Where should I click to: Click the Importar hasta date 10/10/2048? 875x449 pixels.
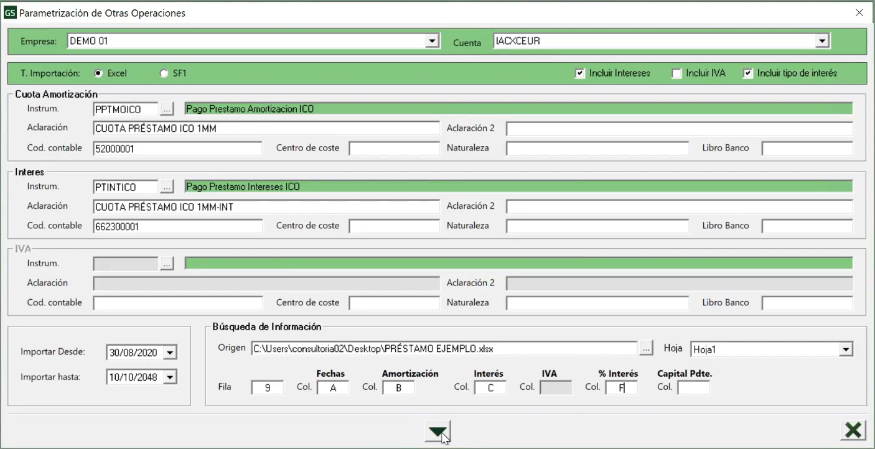(135, 377)
